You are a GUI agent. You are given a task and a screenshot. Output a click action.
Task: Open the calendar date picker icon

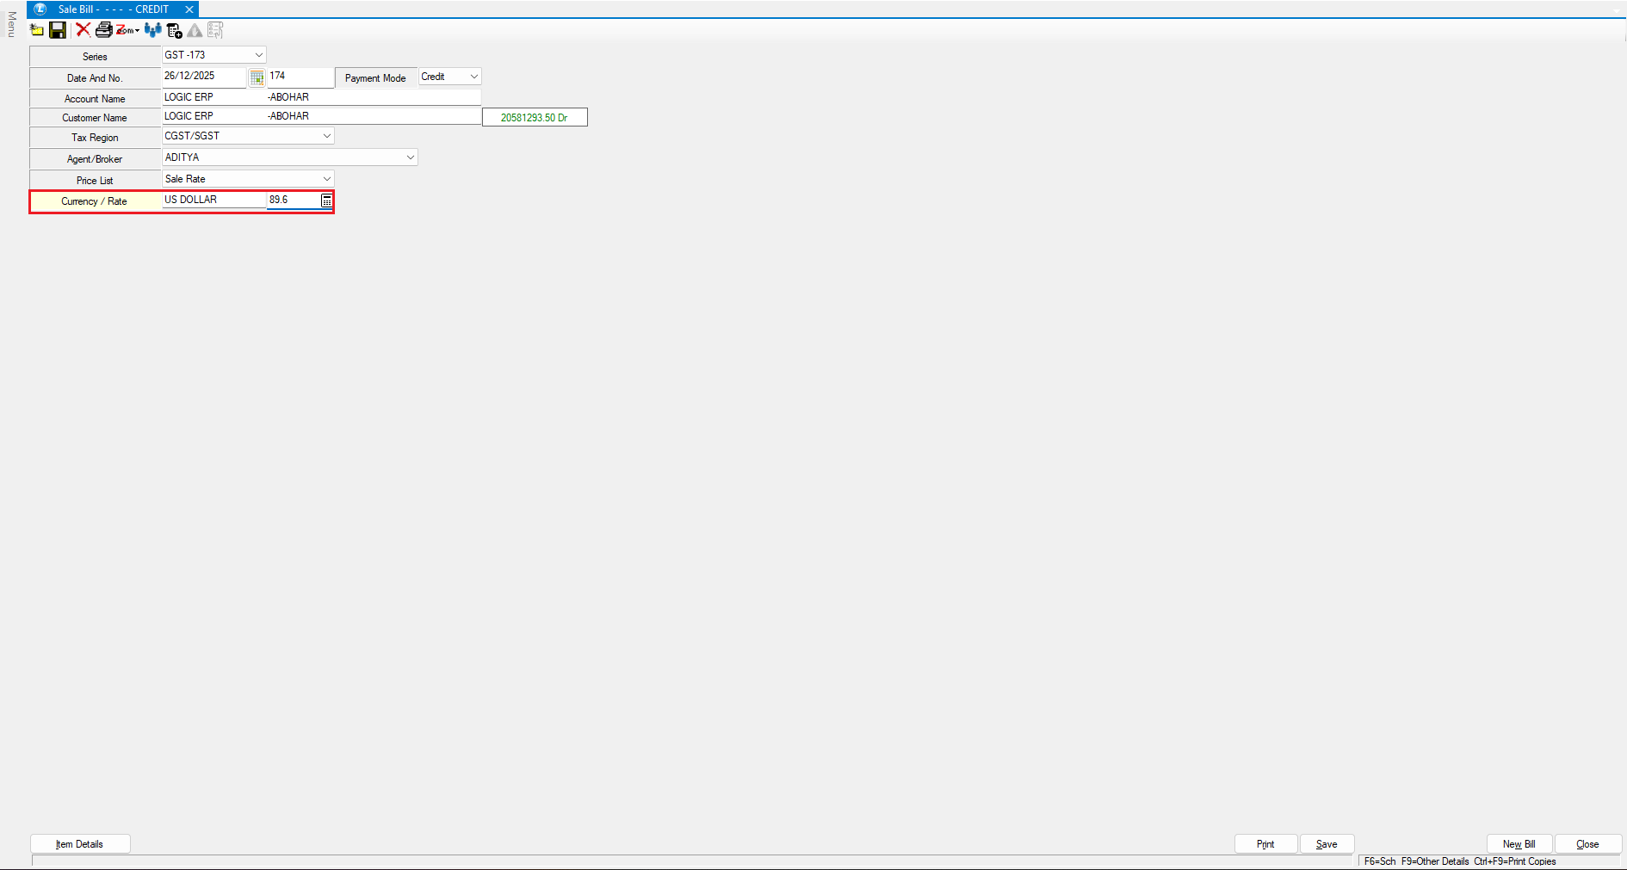click(257, 77)
